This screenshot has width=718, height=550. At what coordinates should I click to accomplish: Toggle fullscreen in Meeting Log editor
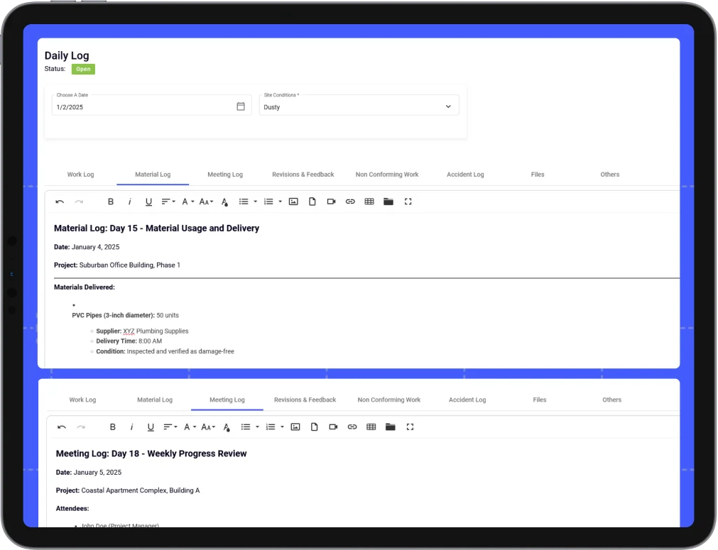[x=410, y=427]
